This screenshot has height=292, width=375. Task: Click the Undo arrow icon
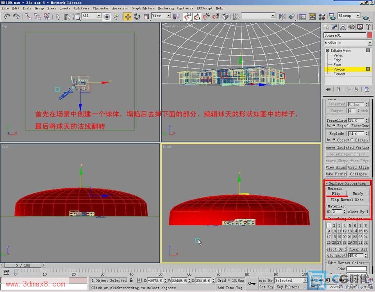point(7,16)
